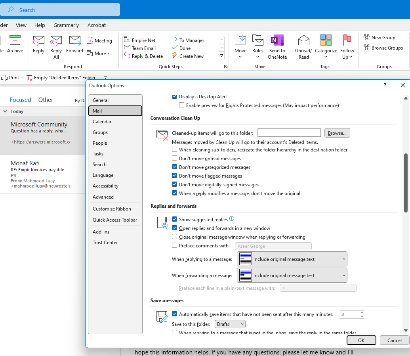Image resolution: width=410 pixels, height=356 pixels.
Task: Click Send to OneNote icon
Action: point(277,40)
